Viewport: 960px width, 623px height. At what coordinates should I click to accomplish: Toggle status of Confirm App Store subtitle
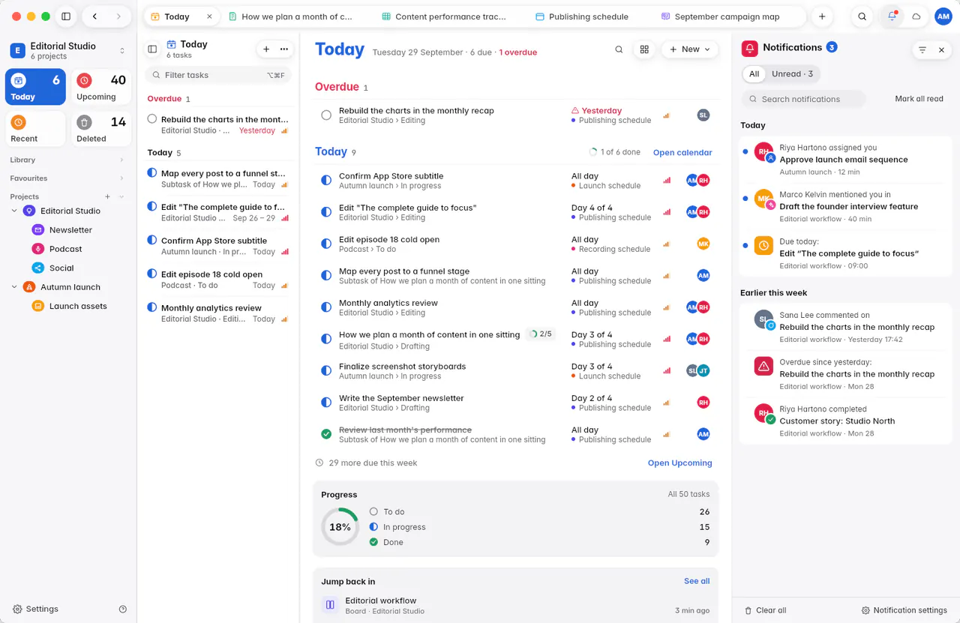pyautogui.click(x=326, y=181)
